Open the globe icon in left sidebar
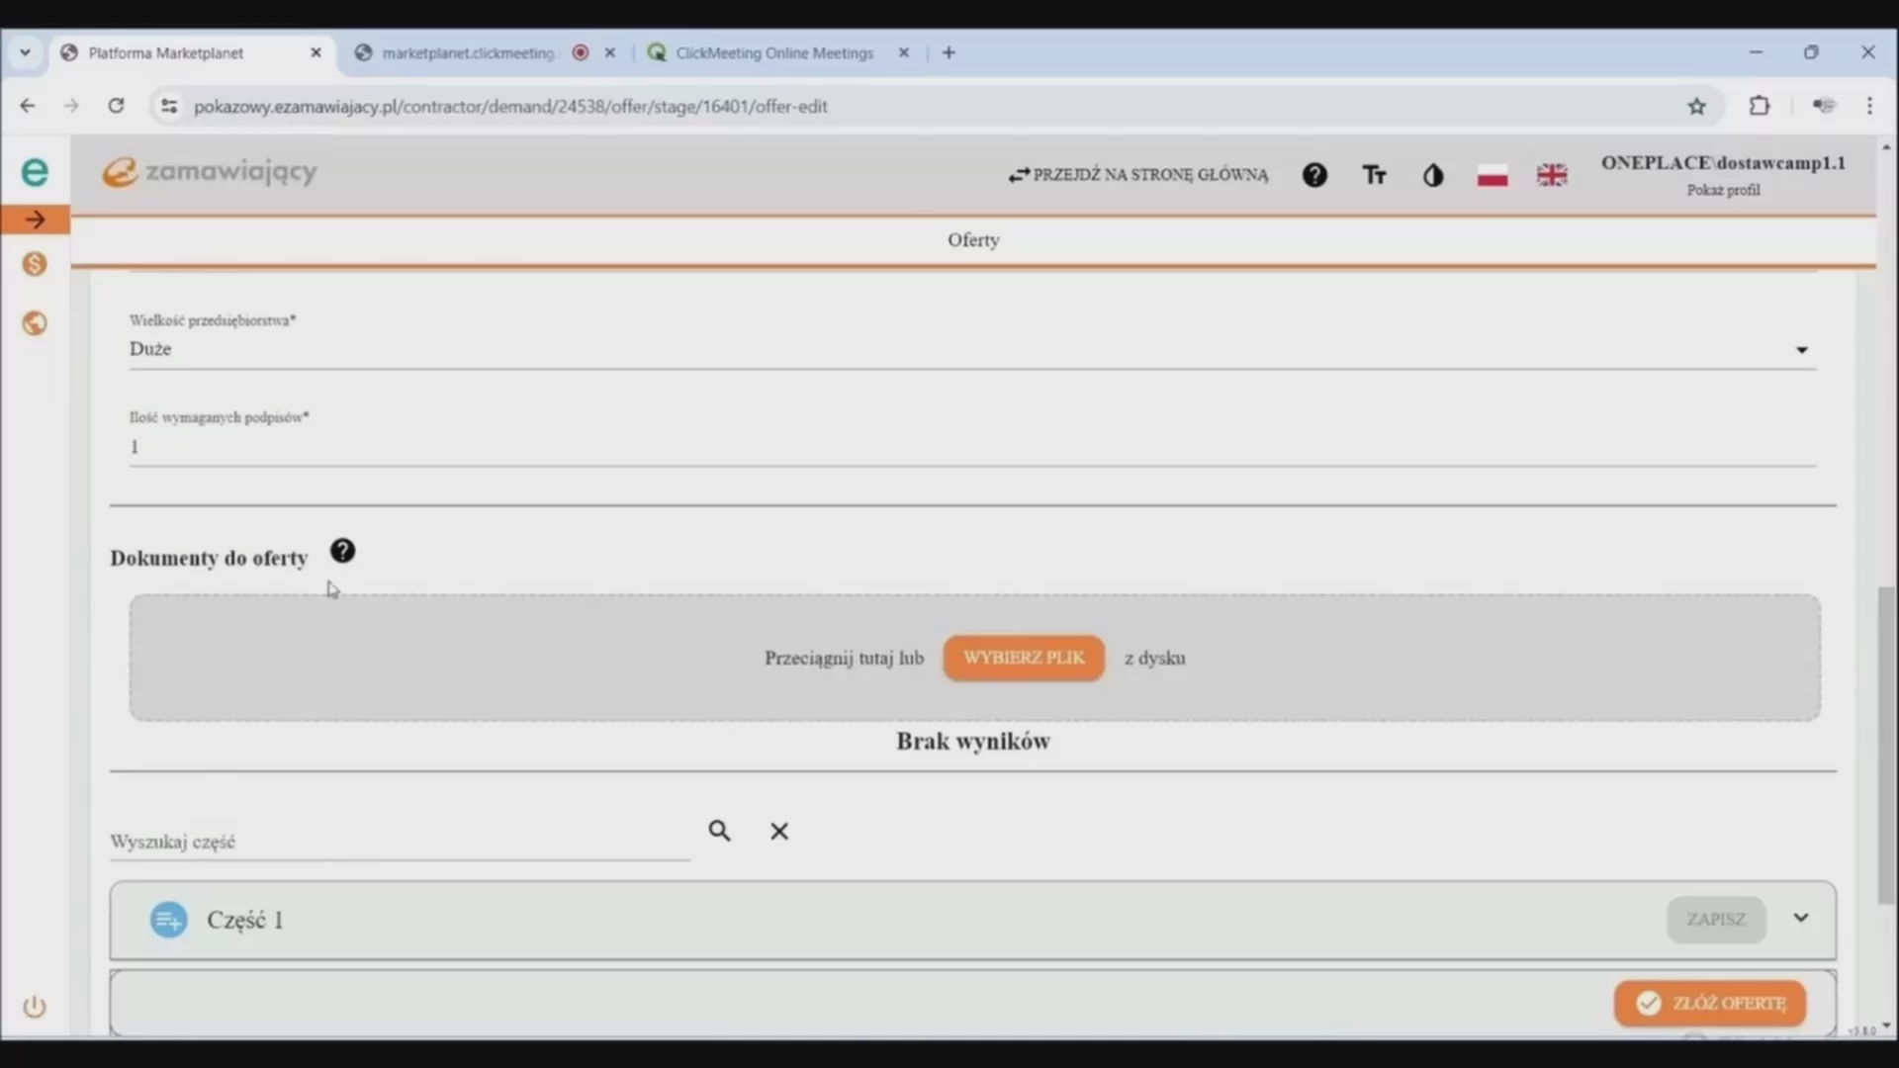This screenshot has height=1068, width=1899. pyautogui.click(x=35, y=323)
